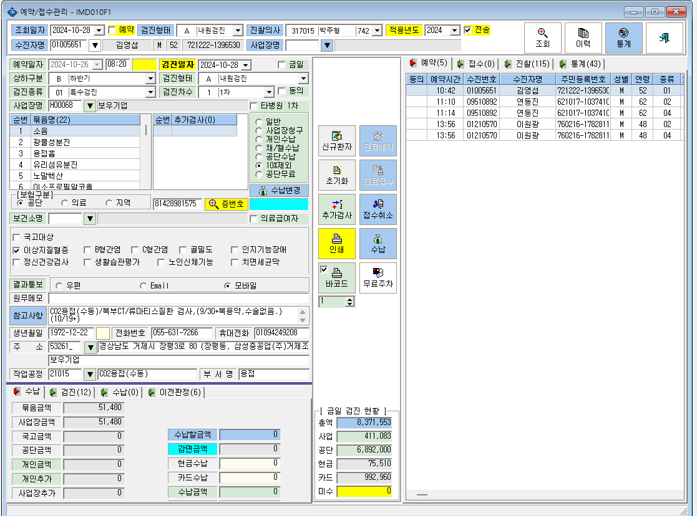Select the 우편 result notification radio button
Image resolution: width=697 pixels, height=516 pixels.
(59, 285)
